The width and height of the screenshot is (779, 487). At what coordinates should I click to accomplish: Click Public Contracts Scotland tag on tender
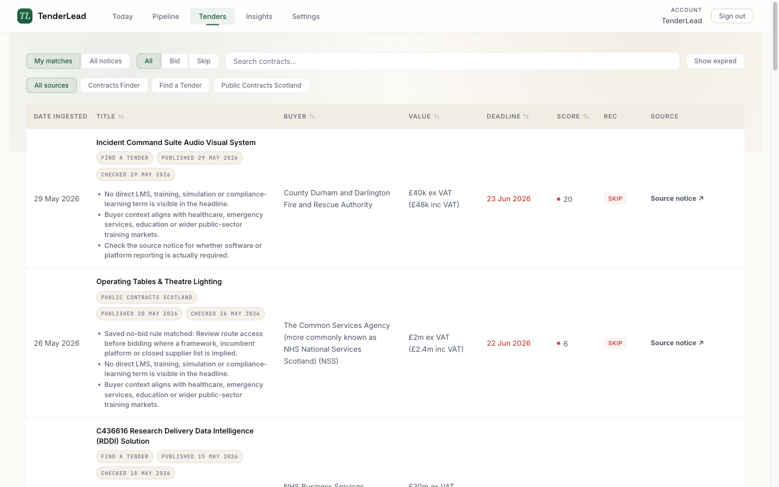[147, 298]
